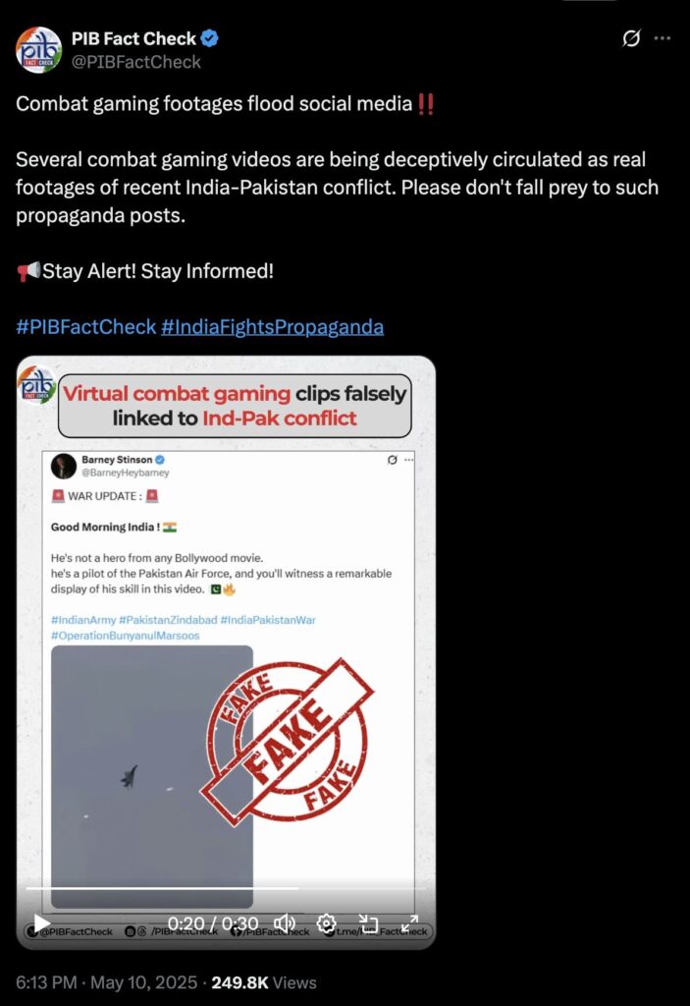
Task: Click the @PIBFactCheck handle
Action: [136, 62]
